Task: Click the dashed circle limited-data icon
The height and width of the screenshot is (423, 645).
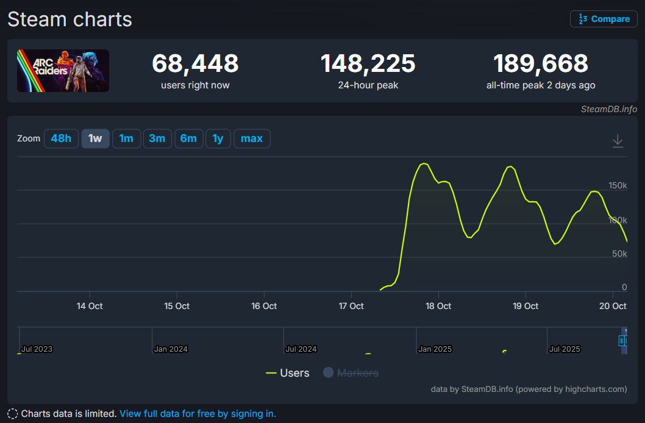Action: pyautogui.click(x=13, y=414)
